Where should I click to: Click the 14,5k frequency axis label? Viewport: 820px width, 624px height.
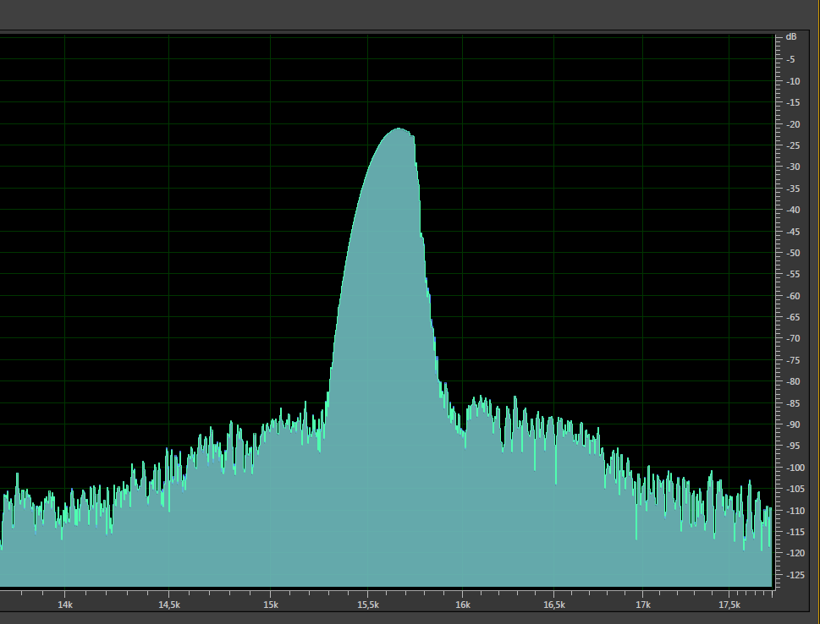click(169, 605)
